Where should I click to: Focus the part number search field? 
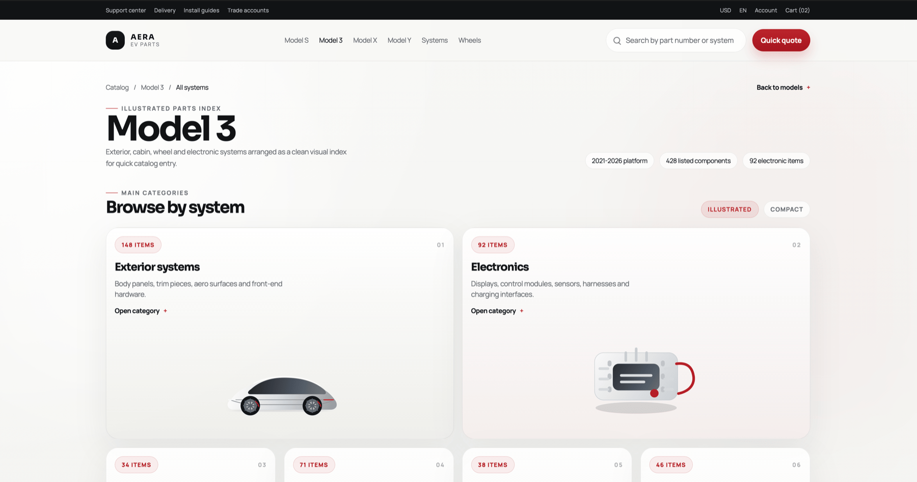pos(676,40)
